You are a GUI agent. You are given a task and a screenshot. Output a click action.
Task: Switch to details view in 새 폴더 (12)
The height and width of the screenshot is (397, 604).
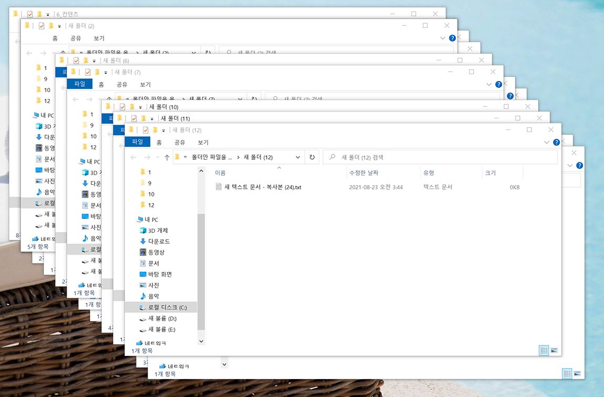pyautogui.click(x=544, y=350)
